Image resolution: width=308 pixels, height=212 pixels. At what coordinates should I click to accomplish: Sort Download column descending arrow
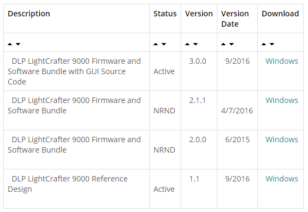272,44
